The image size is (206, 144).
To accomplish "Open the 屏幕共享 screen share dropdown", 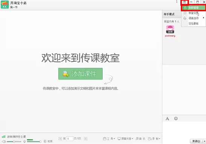I will coord(125,139).
